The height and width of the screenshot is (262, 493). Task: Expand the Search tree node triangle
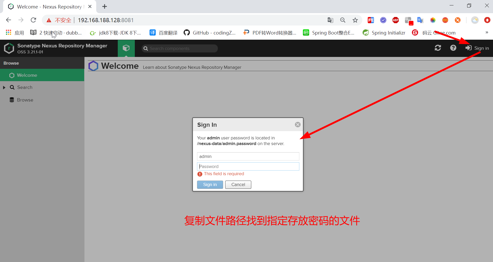tap(4, 88)
